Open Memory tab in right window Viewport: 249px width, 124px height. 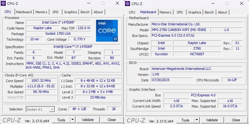pyautogui.click(x=165, y=12)
